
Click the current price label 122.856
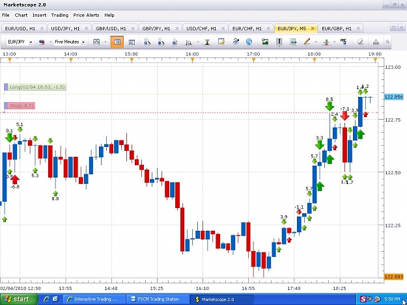pyautogui.click(x=394, y=97)
